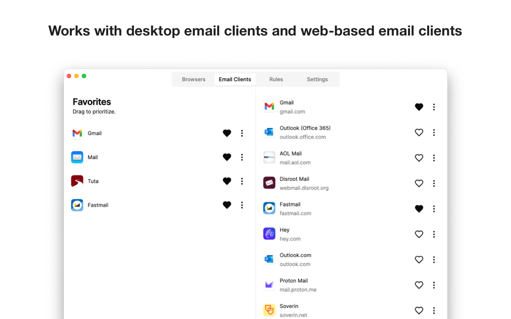Unfavorite Mail in the Favorites list

(227, 157)
